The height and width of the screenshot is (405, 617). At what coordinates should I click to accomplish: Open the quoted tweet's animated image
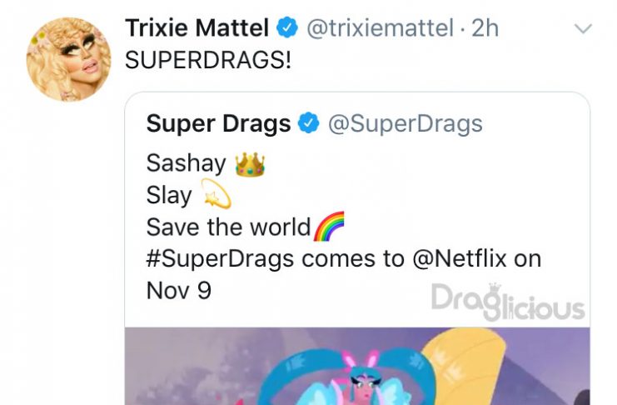point(357,366)
